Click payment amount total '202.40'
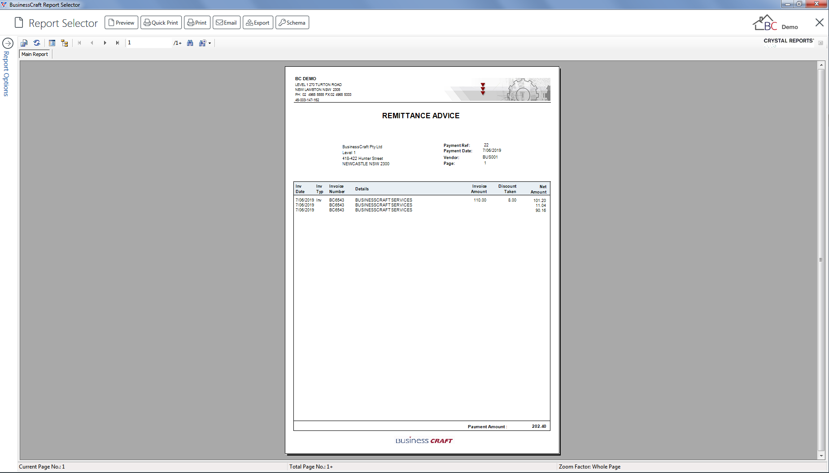Viewport: 829px width, 473px height. [539, 426]
